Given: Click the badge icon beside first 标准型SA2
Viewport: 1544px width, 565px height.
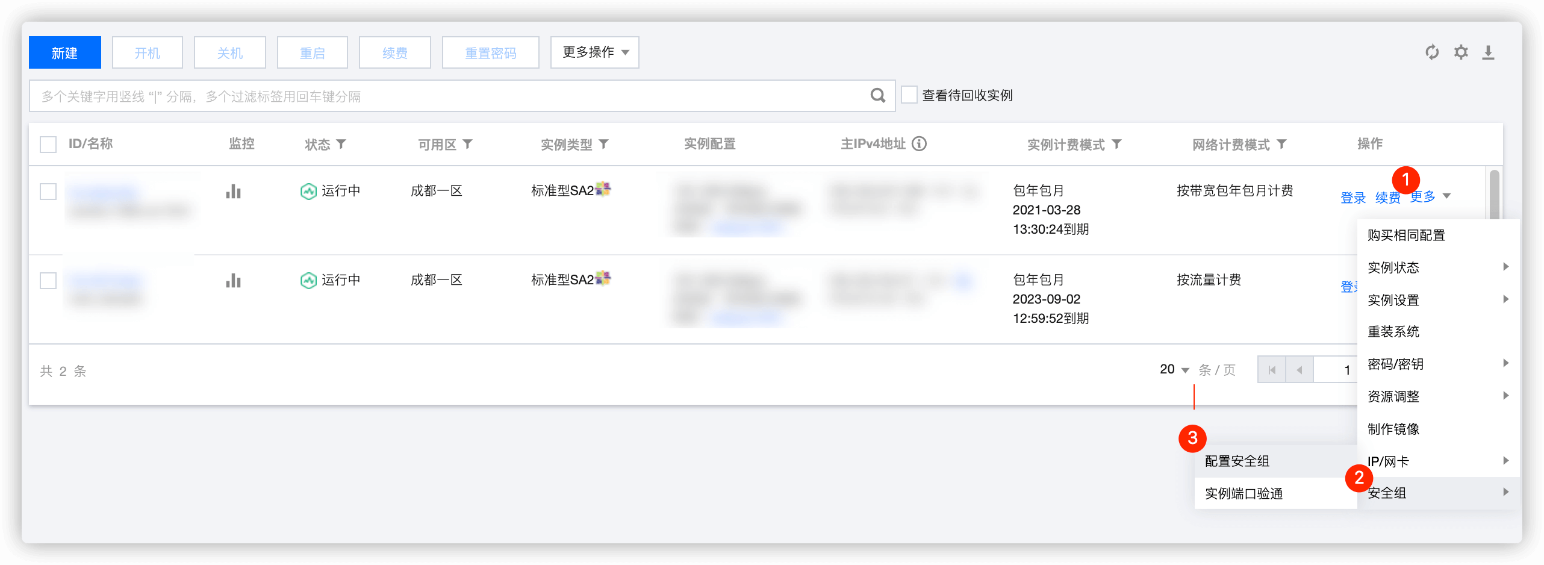Looking at the screenshot, I should [x=603, y=189].
